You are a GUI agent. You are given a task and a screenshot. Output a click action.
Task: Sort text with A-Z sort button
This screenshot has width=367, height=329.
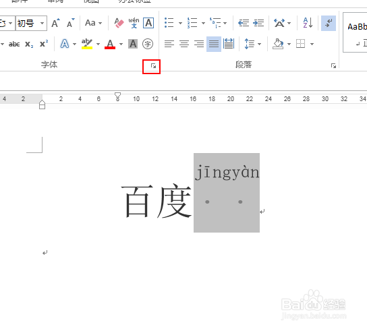point(308,23)
